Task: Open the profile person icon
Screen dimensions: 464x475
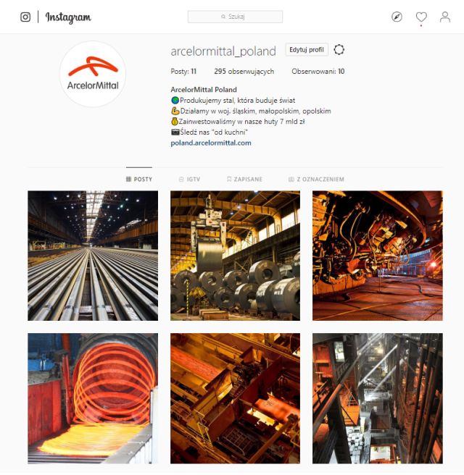Action: pyautogui.click(x=445, y=17)
